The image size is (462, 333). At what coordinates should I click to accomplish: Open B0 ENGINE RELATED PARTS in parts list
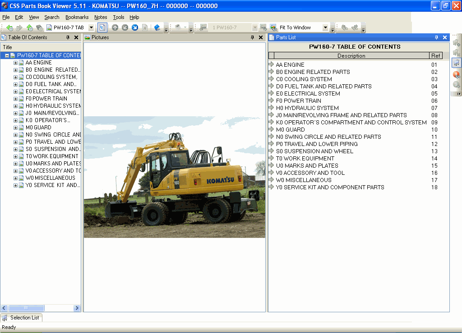click(x=313, y=72)
